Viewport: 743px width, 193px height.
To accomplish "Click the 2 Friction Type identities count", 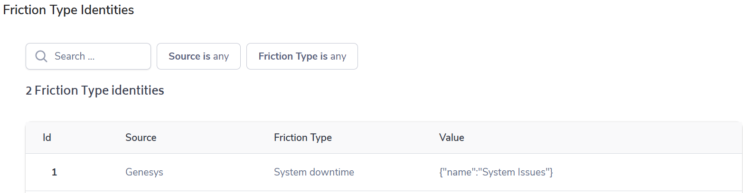I will point(94,90).
